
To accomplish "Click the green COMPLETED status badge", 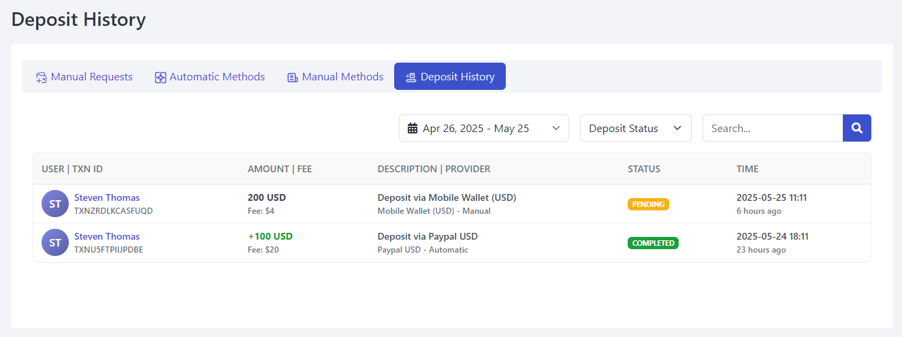I will click(653, 243).
